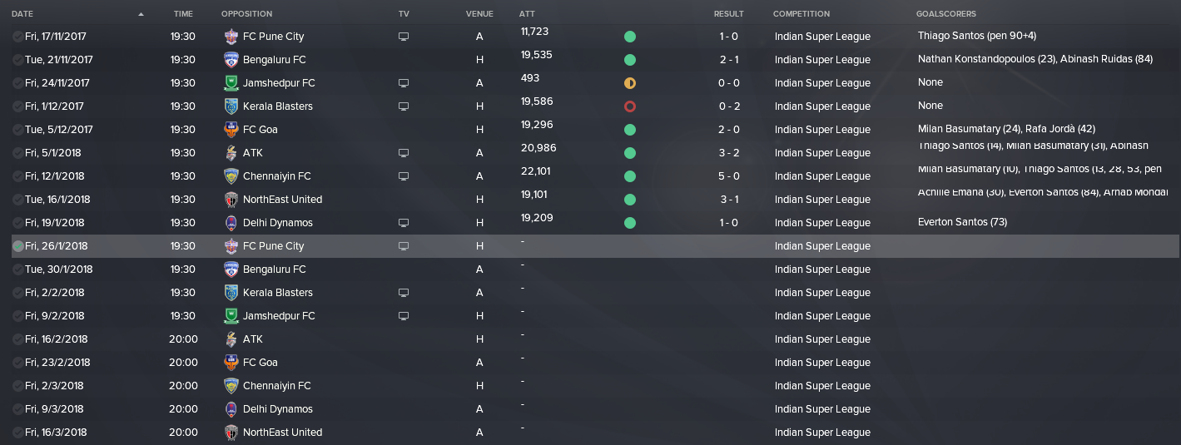Viewport: 1181px width, 445px height.
Task: Sort fixtures by the Result column header
Action: (x=728, y=14)
